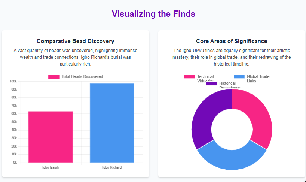The height and width of the screenshot is (182, 306).
Task: Click the blue donut chart segment
Action: click(x=232, y=159)
